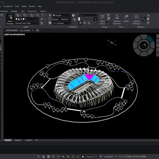
Task: Click the Hidden visual style label
Action: tap(21, 35)
